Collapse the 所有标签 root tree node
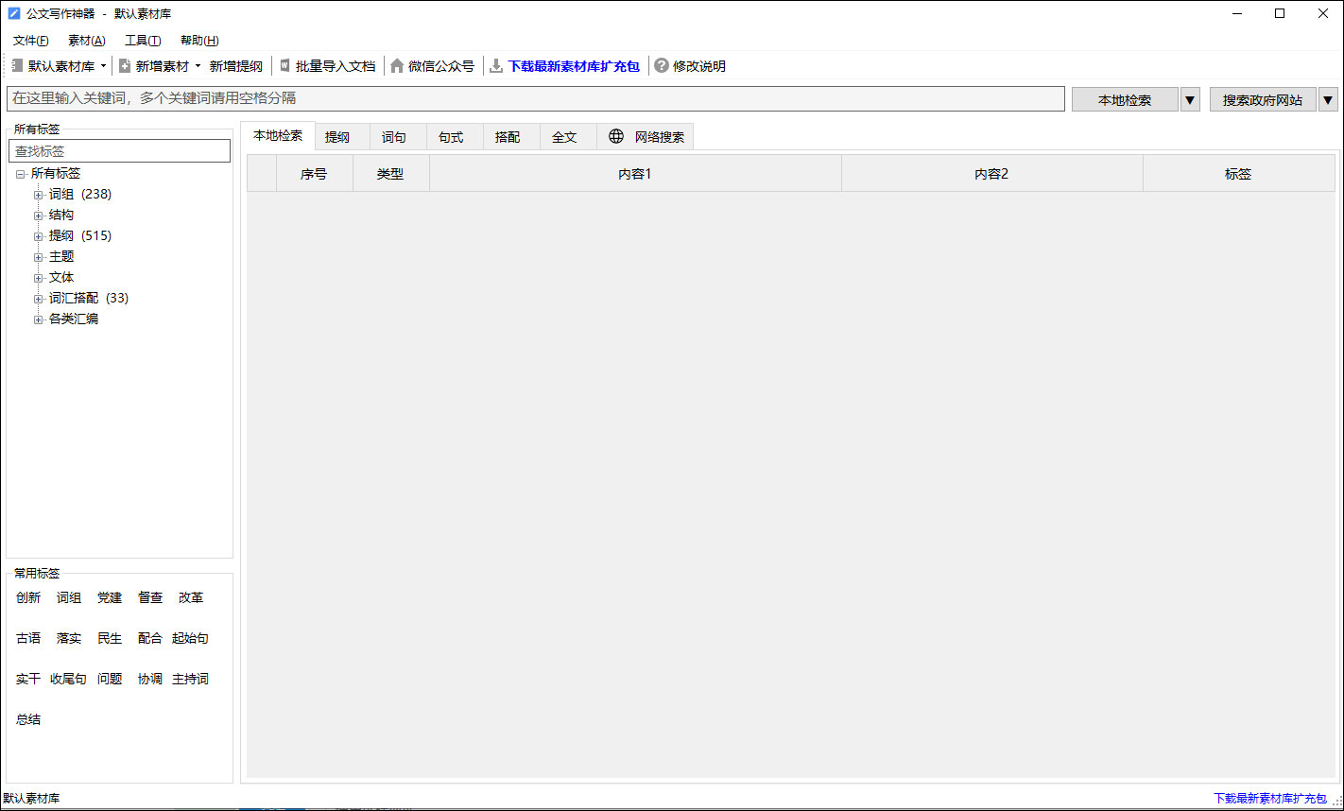Image resolution: width=1344 pixels, height=811 pixels. coord(21,174)
